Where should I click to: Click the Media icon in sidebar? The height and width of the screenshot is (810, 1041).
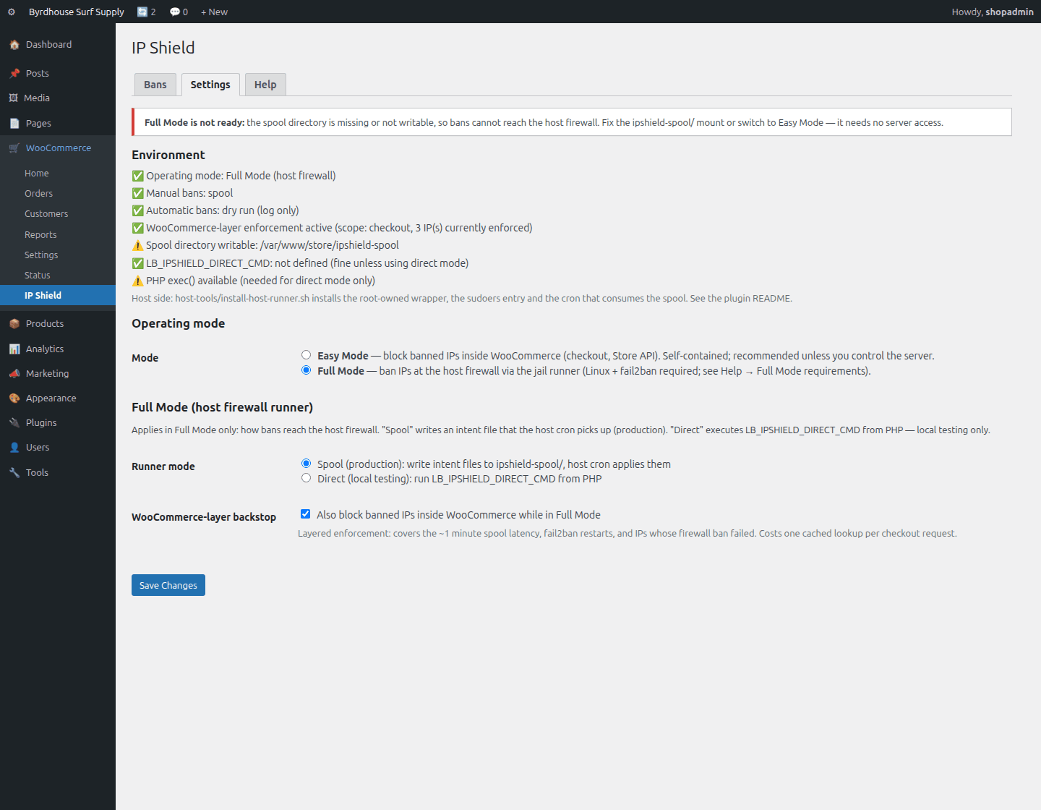(x=13, y=98)
